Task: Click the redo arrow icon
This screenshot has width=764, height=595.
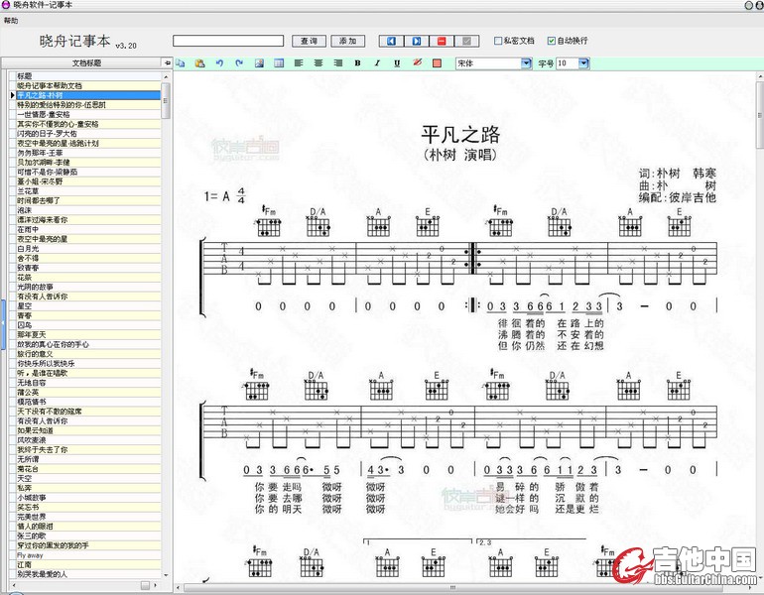Action: (238, 63)
